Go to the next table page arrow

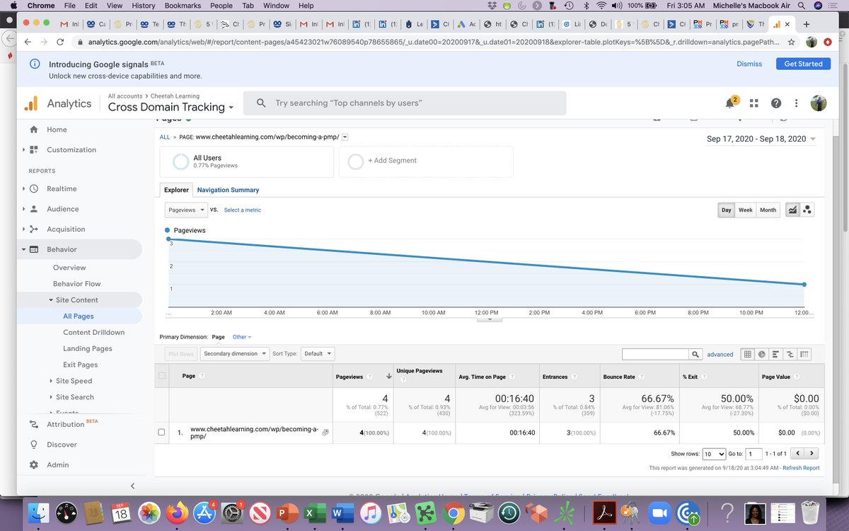pos(812,453)
